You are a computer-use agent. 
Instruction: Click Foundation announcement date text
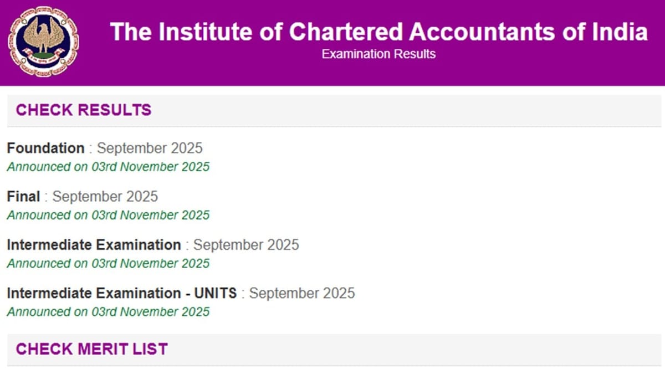(x=108, y=167)
